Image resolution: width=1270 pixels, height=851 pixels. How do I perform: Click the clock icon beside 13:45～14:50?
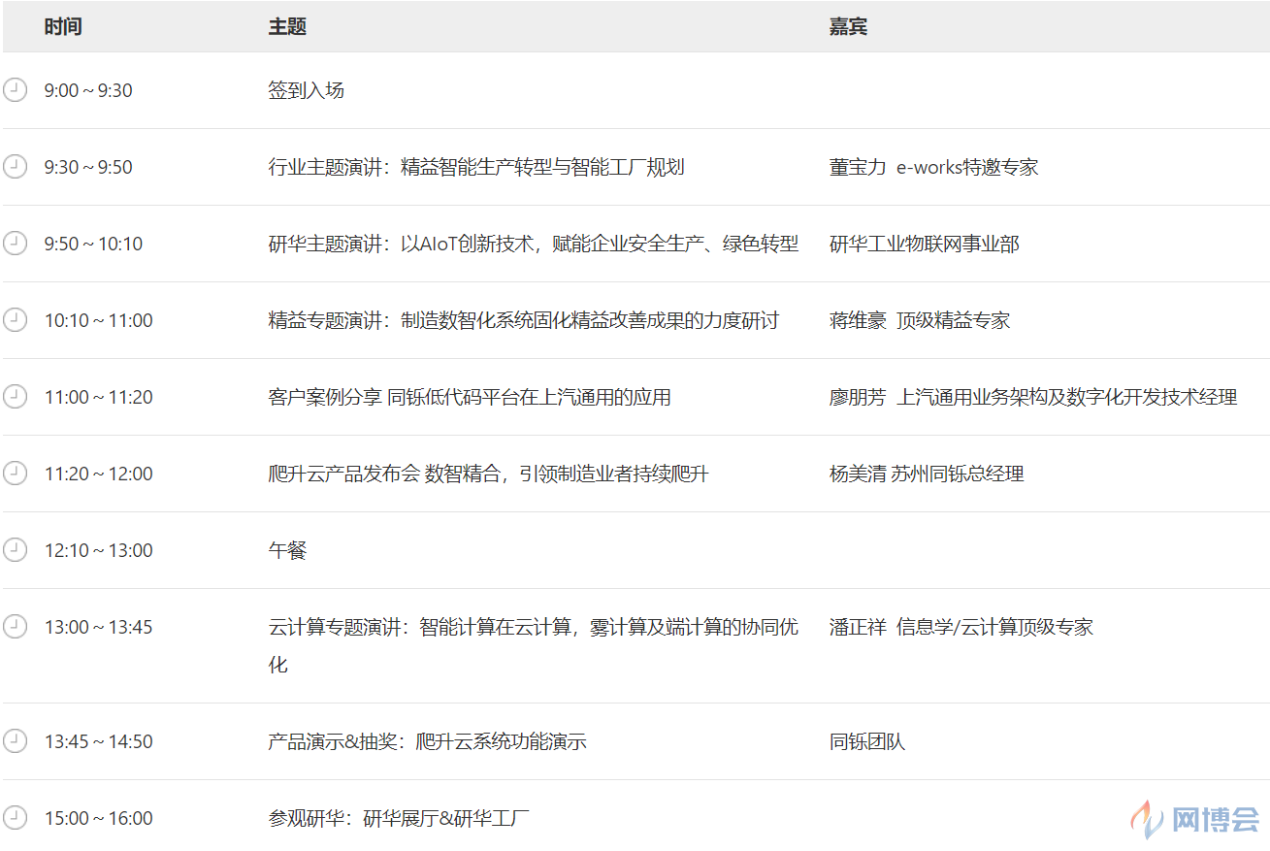click(x=15, y=741)
